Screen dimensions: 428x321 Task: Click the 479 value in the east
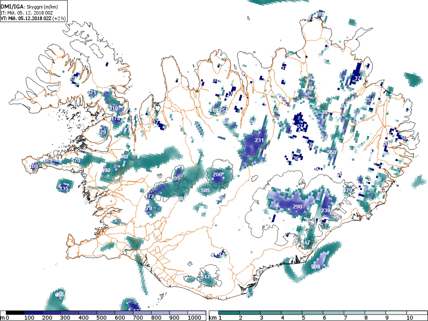coord(348,190)
